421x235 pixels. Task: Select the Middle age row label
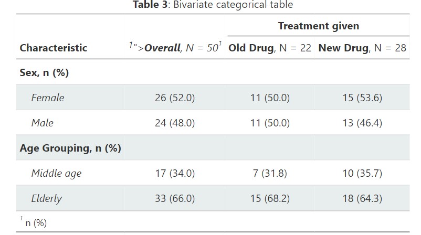click(x=56, y=174)
